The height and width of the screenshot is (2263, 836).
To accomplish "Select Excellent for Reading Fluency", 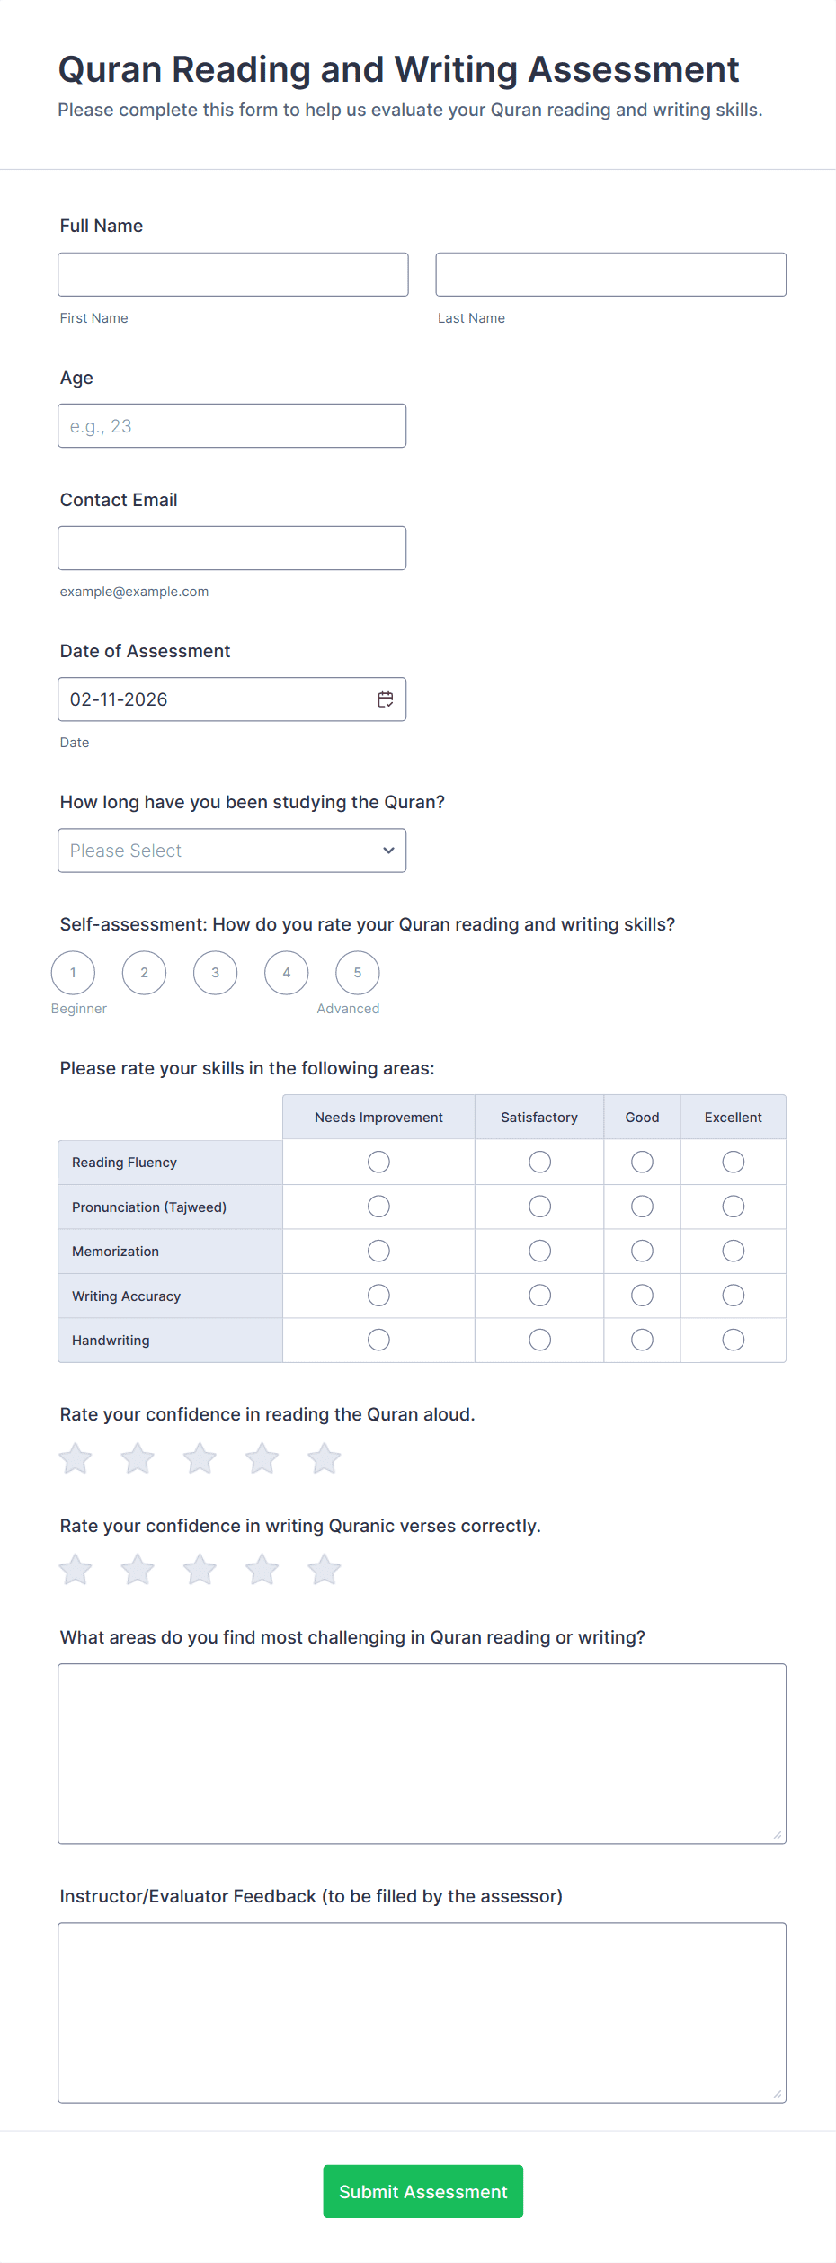I will coord(734,1163).
